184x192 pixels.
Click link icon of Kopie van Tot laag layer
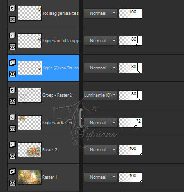pyautogui.click(x=12, y=35)
